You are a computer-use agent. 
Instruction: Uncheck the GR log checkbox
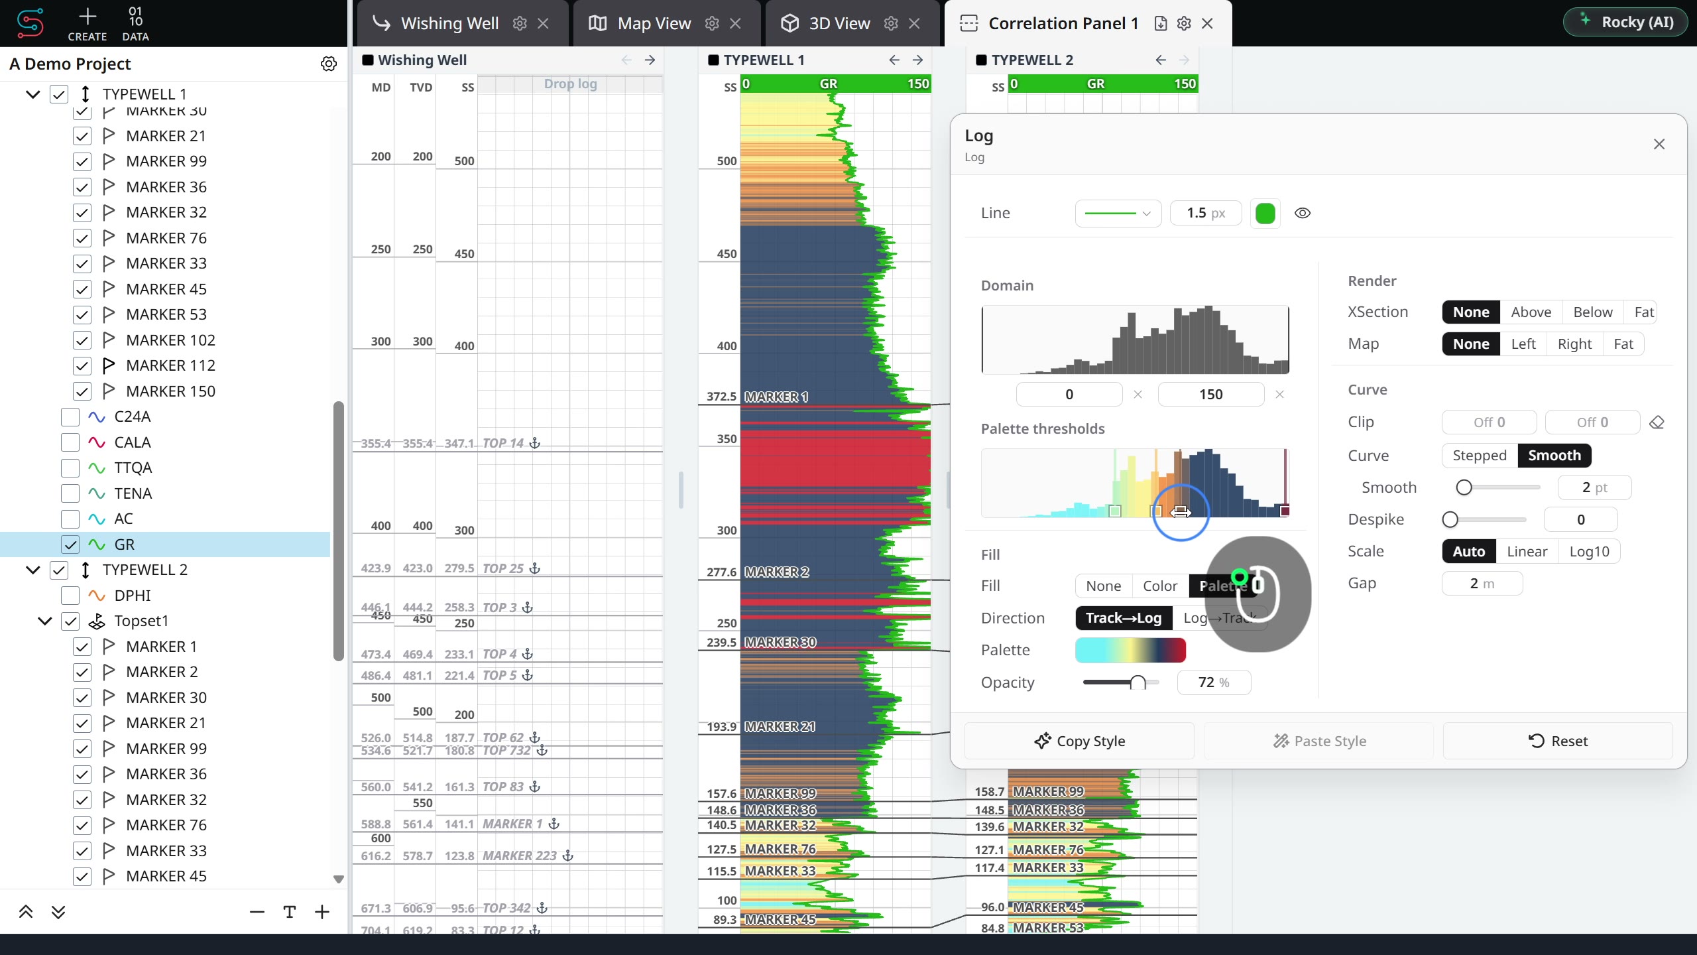click(70, 544)
